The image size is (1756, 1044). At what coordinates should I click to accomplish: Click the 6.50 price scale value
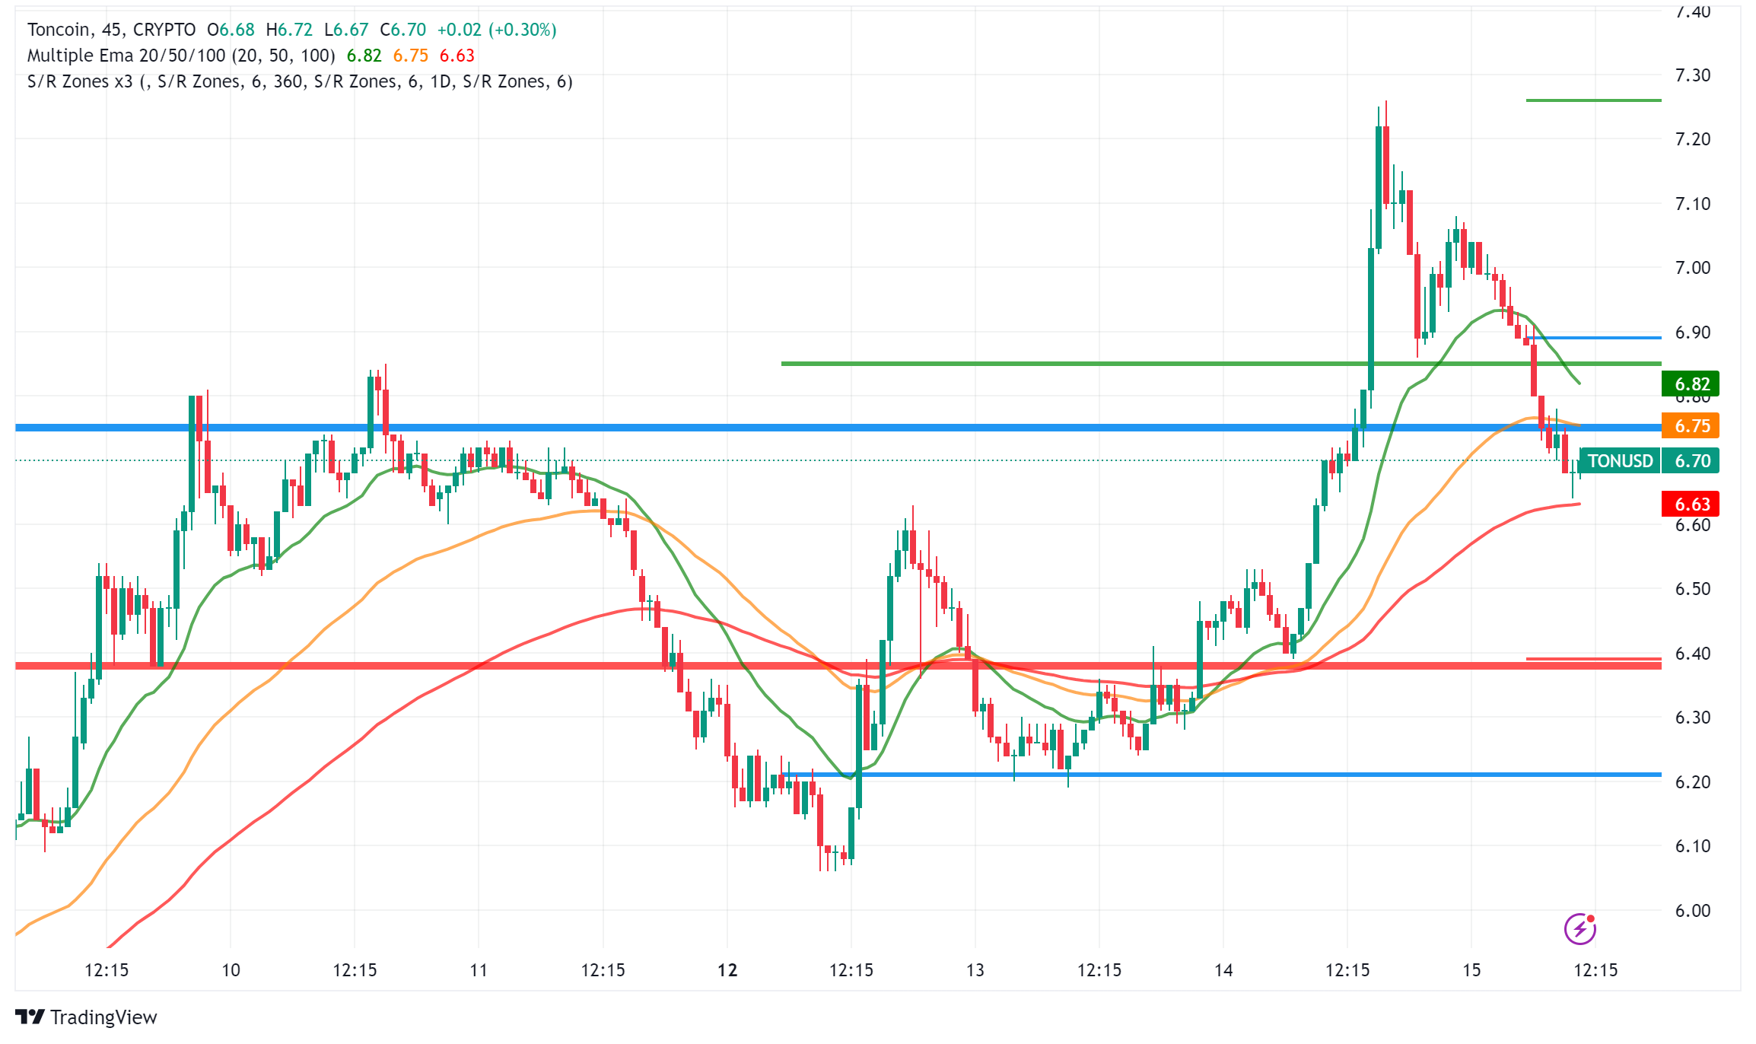pyautogui.click(x=1692, y=589)
